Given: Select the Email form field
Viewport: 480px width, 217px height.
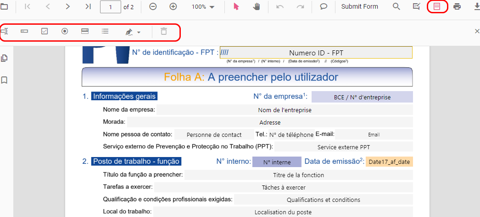Looking at the screenshot, I should click(374, 134).
